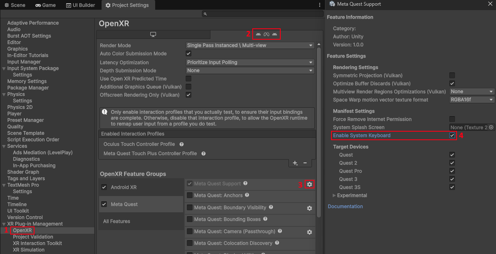Screen dimensions: 496x254
Task: Open the Documentation link
Action: click(x=345, y=206)
